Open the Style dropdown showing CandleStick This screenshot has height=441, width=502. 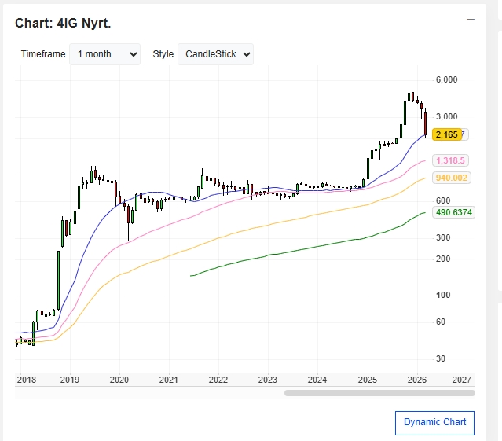click(215, 54)
